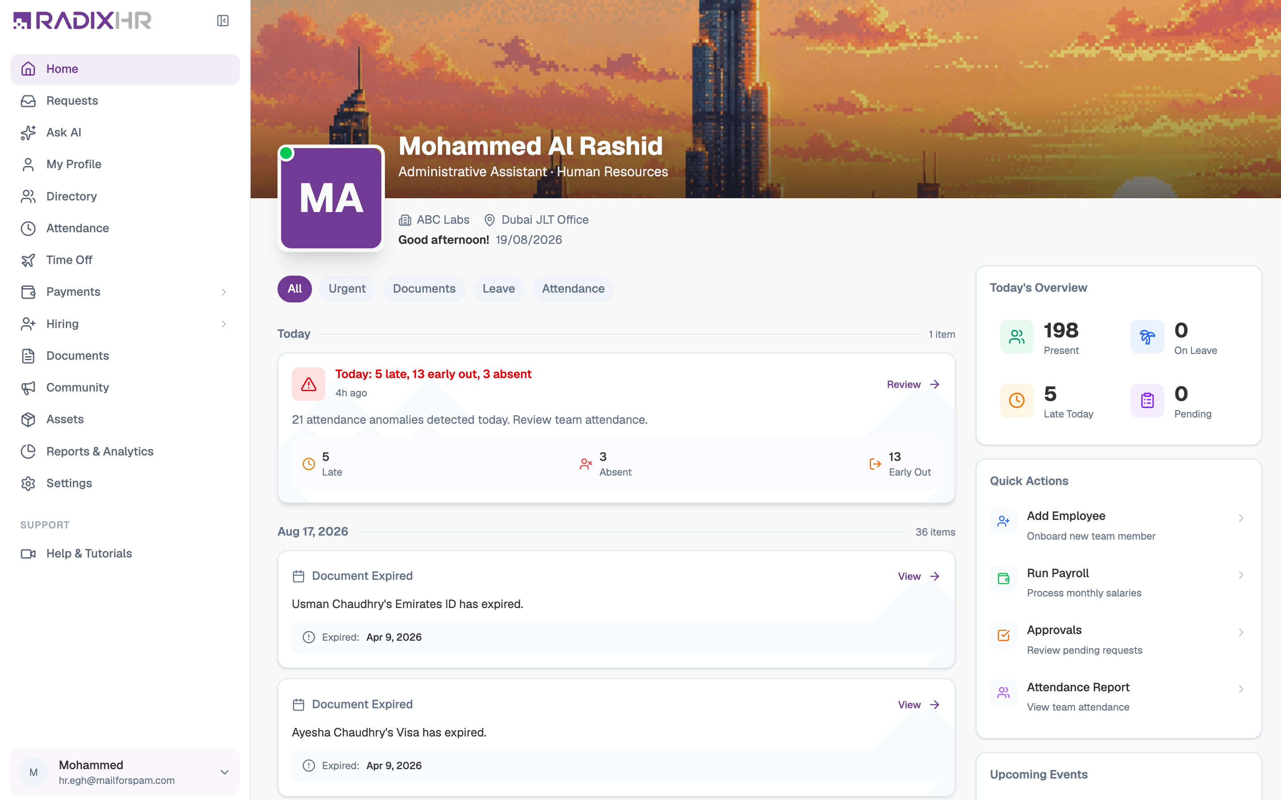1281x800 pixels.
Task: Select the Leave filter tab
Action: (499, 288)
